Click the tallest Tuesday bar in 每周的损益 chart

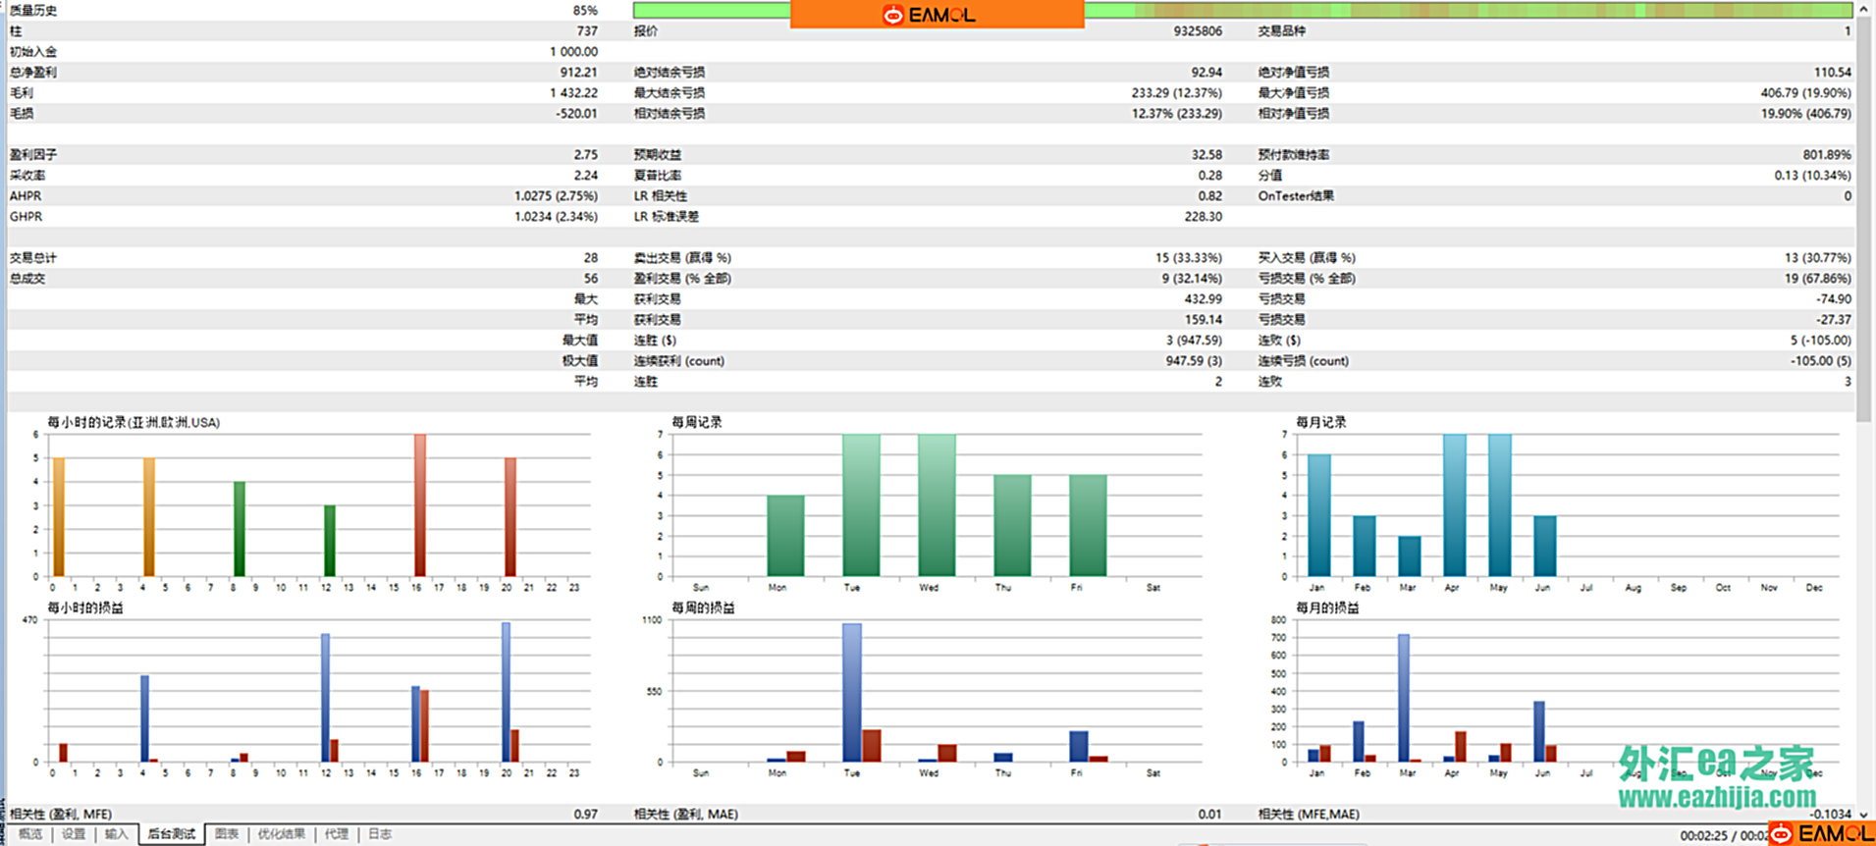(x=851, y=692)
